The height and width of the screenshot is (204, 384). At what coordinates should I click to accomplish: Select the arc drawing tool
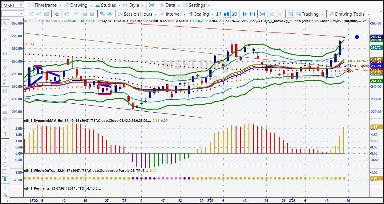click(x=5, y=143)
